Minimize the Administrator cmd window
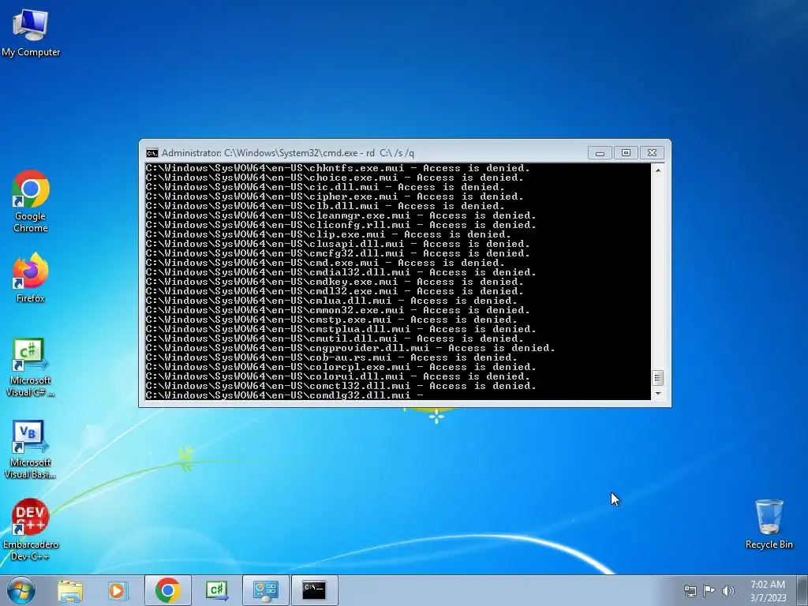 pos(600,153)
